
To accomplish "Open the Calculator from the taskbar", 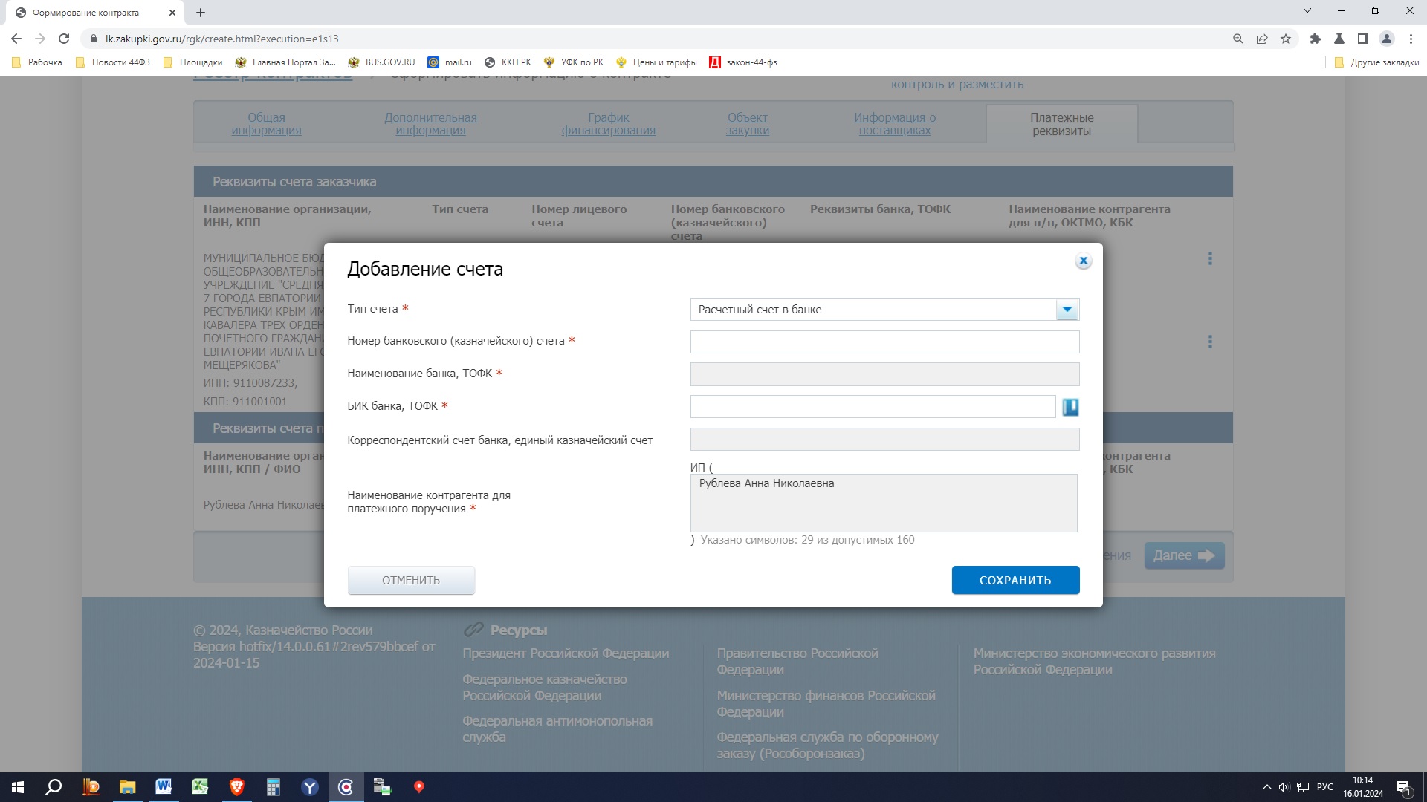I will click(273, 787).
